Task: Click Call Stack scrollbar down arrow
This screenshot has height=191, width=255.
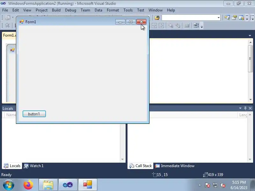Action: [x=250, y=159]
